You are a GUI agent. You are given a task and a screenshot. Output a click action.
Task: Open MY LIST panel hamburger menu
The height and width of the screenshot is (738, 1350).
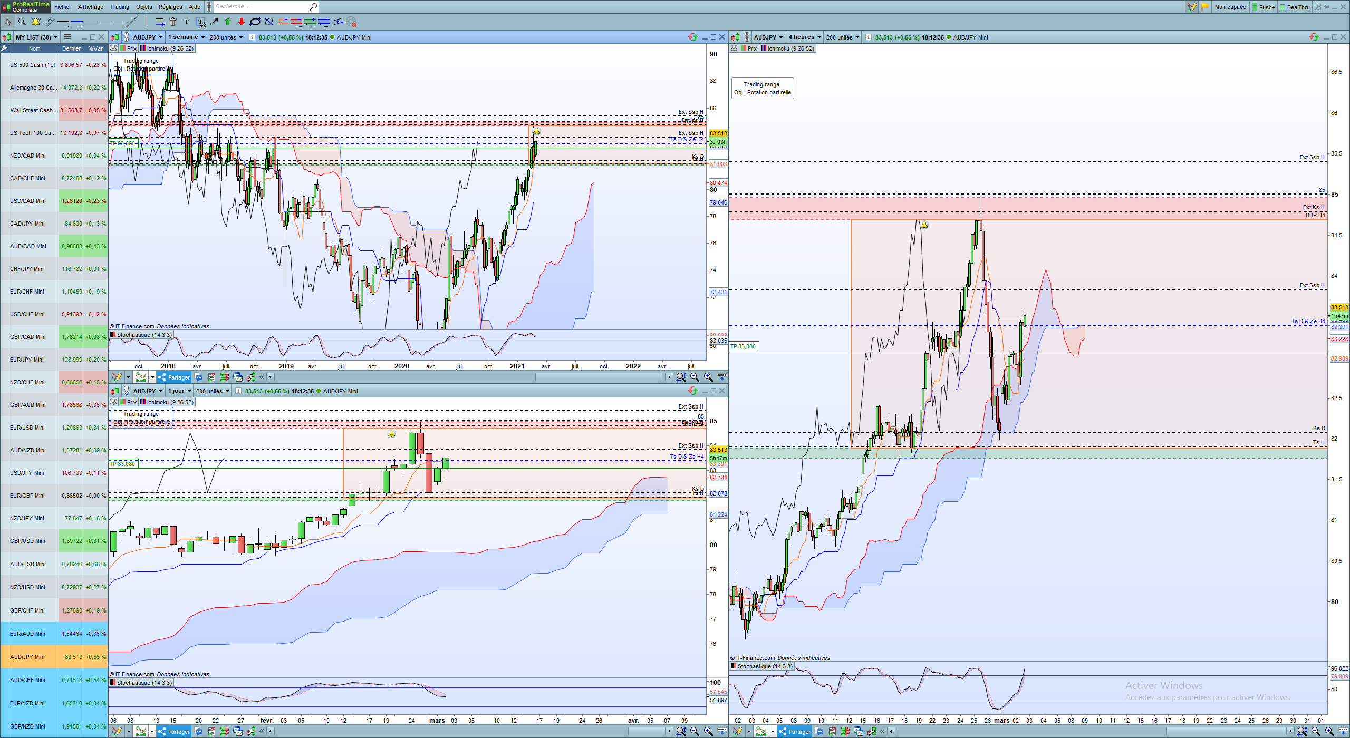[67, 37]
